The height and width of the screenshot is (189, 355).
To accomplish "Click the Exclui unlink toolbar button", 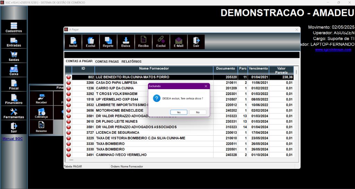I will tap(161, 42).
